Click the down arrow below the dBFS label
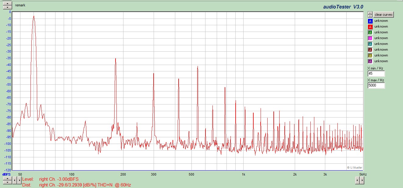Screen dimensions: 403x188 click(7, 182)
